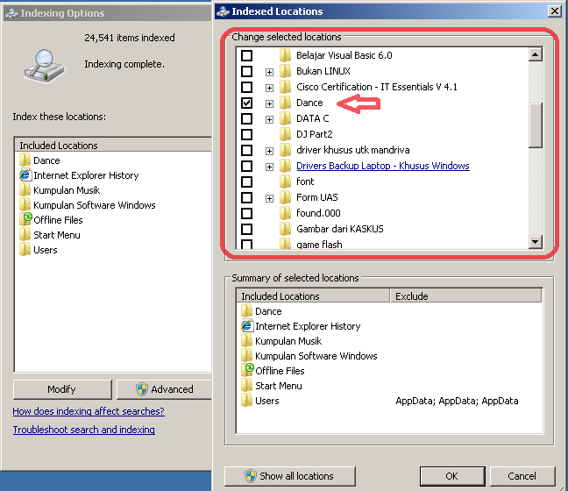Check the Cisco Certification folder checkbox
Viewport: 568px width, 491px height.
(x=246, y=87)
